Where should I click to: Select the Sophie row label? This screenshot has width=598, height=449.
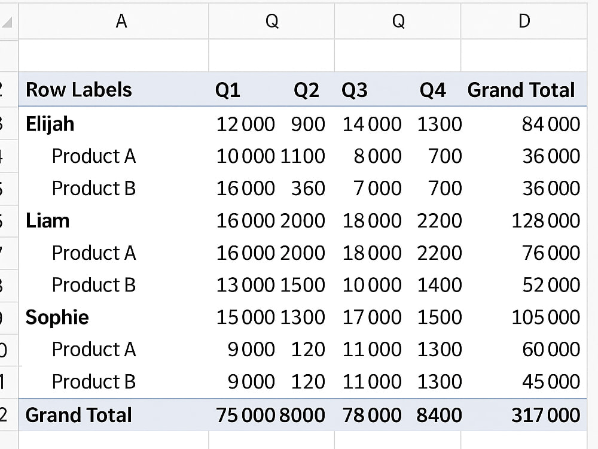click(x=57, y=317)
